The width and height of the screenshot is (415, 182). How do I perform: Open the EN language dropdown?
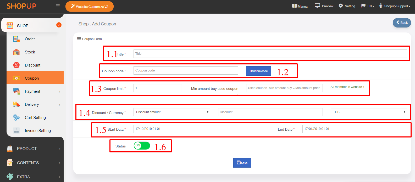[367, 6]
